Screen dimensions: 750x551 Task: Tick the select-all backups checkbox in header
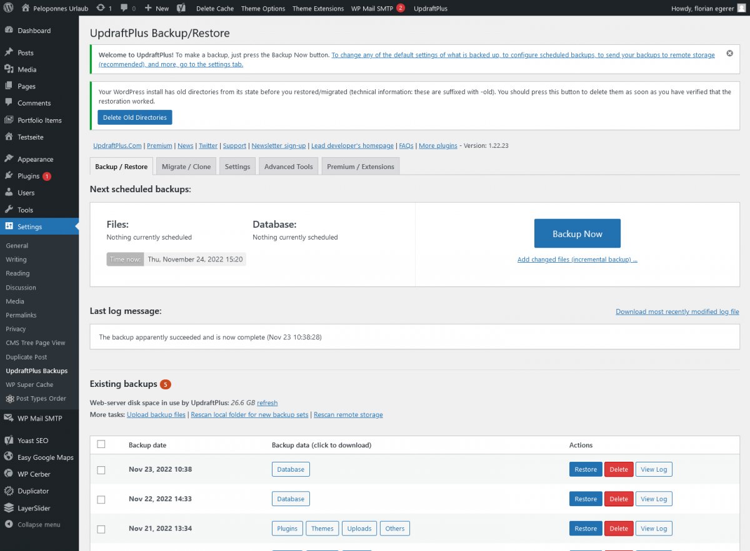point(101,444)
